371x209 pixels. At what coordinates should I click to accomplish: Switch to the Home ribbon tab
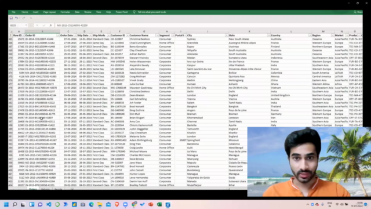tap(24, 12)
